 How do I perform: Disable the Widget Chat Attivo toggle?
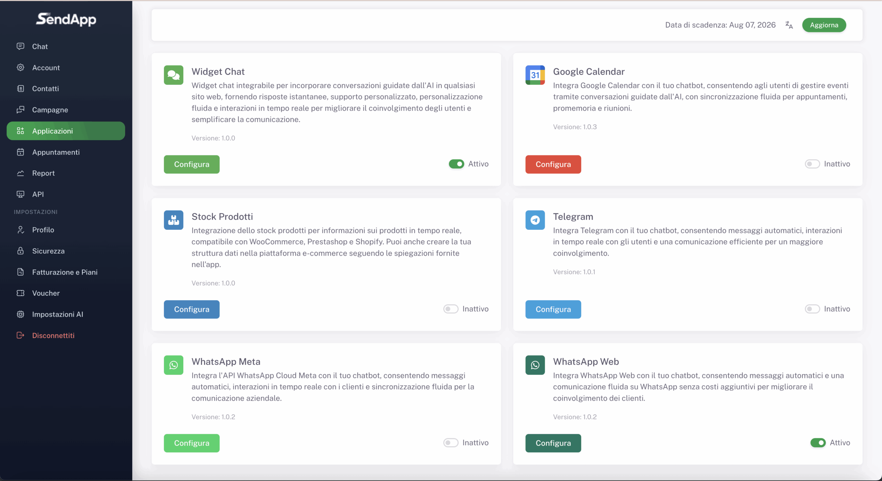[x=457, y=164]
